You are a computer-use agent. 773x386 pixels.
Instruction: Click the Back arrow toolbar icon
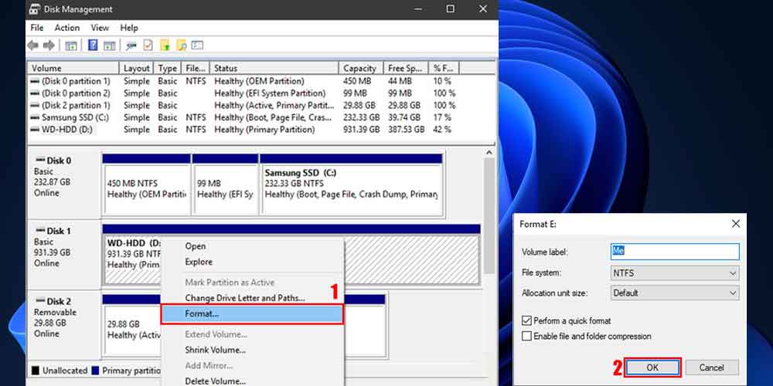click(x=34, y=46)
